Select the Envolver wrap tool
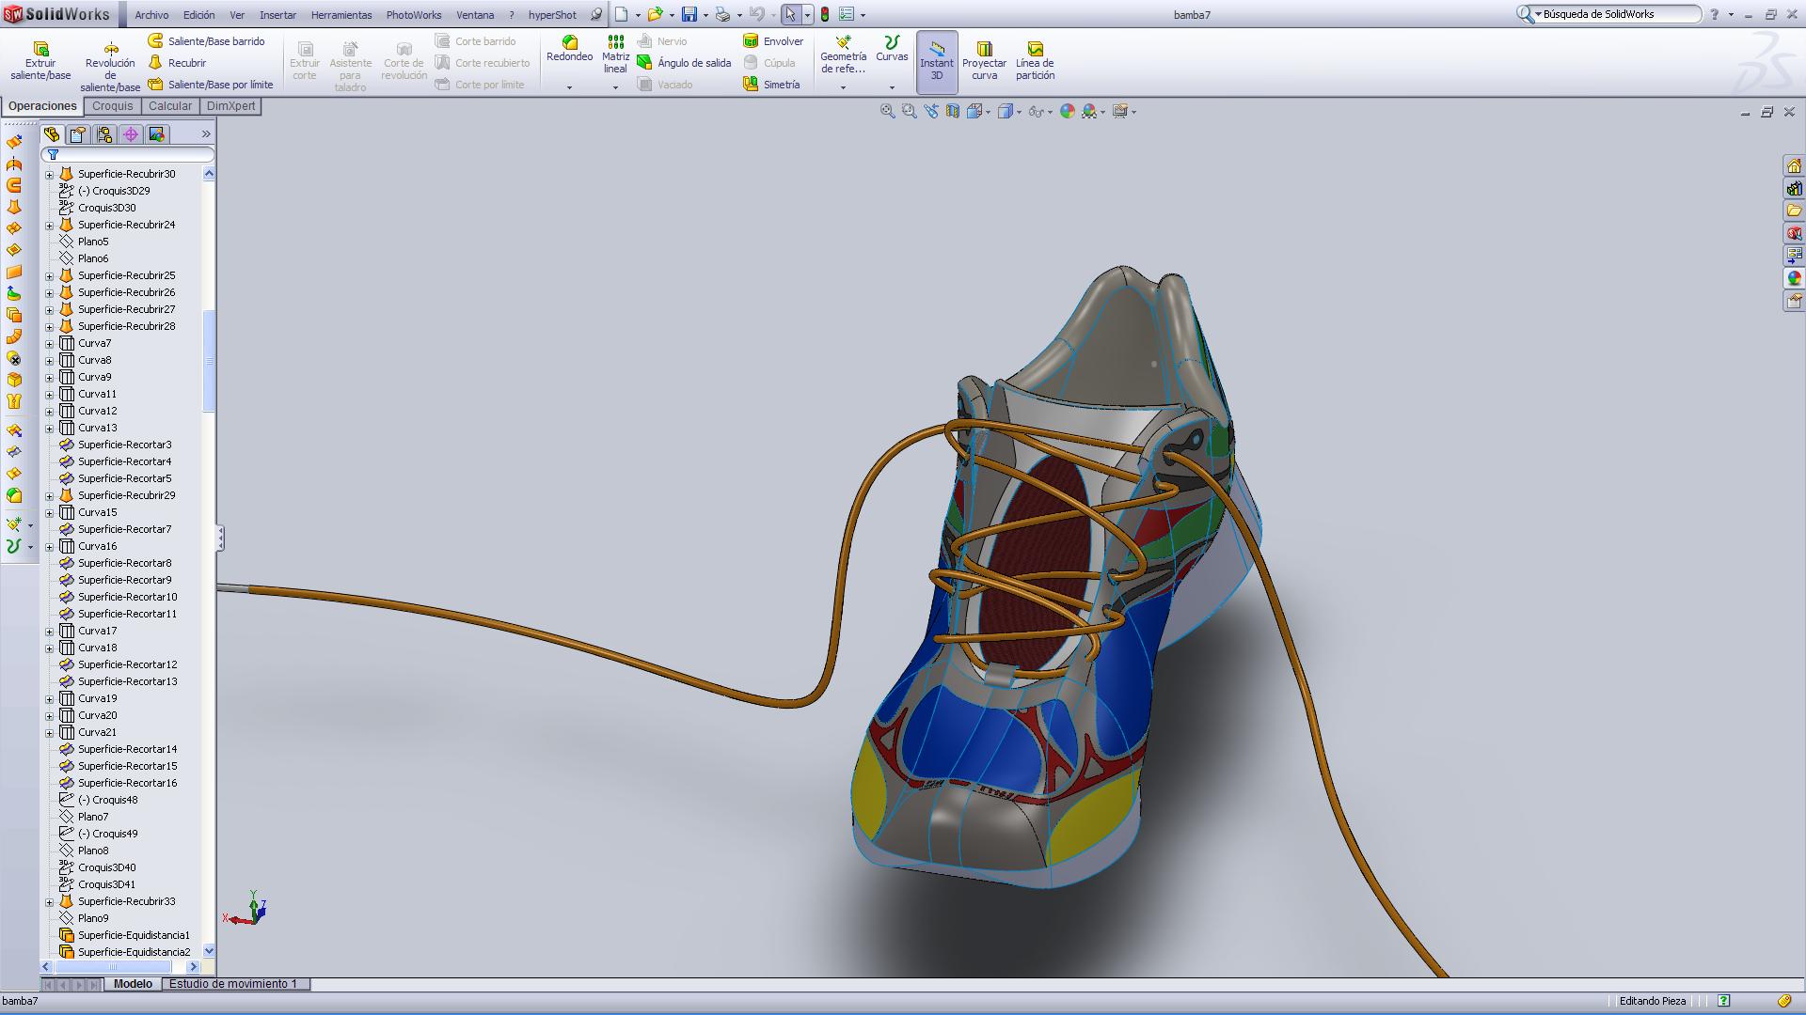This screenshot has height=1015, width=1806. [x=773, y=41]
